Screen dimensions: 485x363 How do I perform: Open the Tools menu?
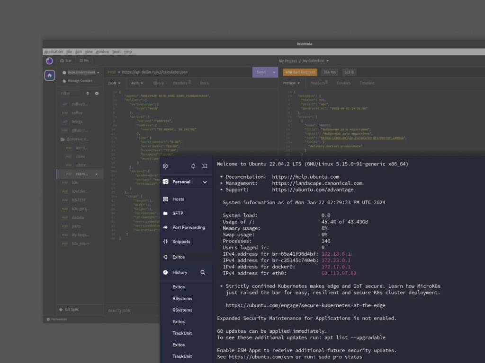[x=117, y=52]
